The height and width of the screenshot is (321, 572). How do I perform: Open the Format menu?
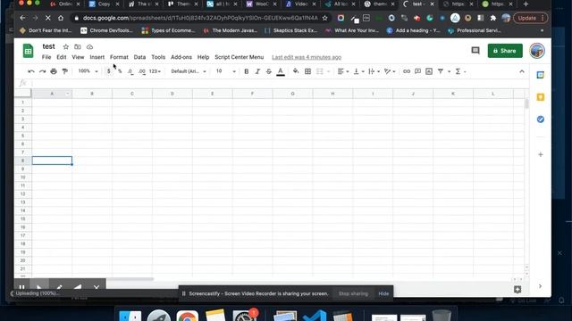tap(119, 57)
